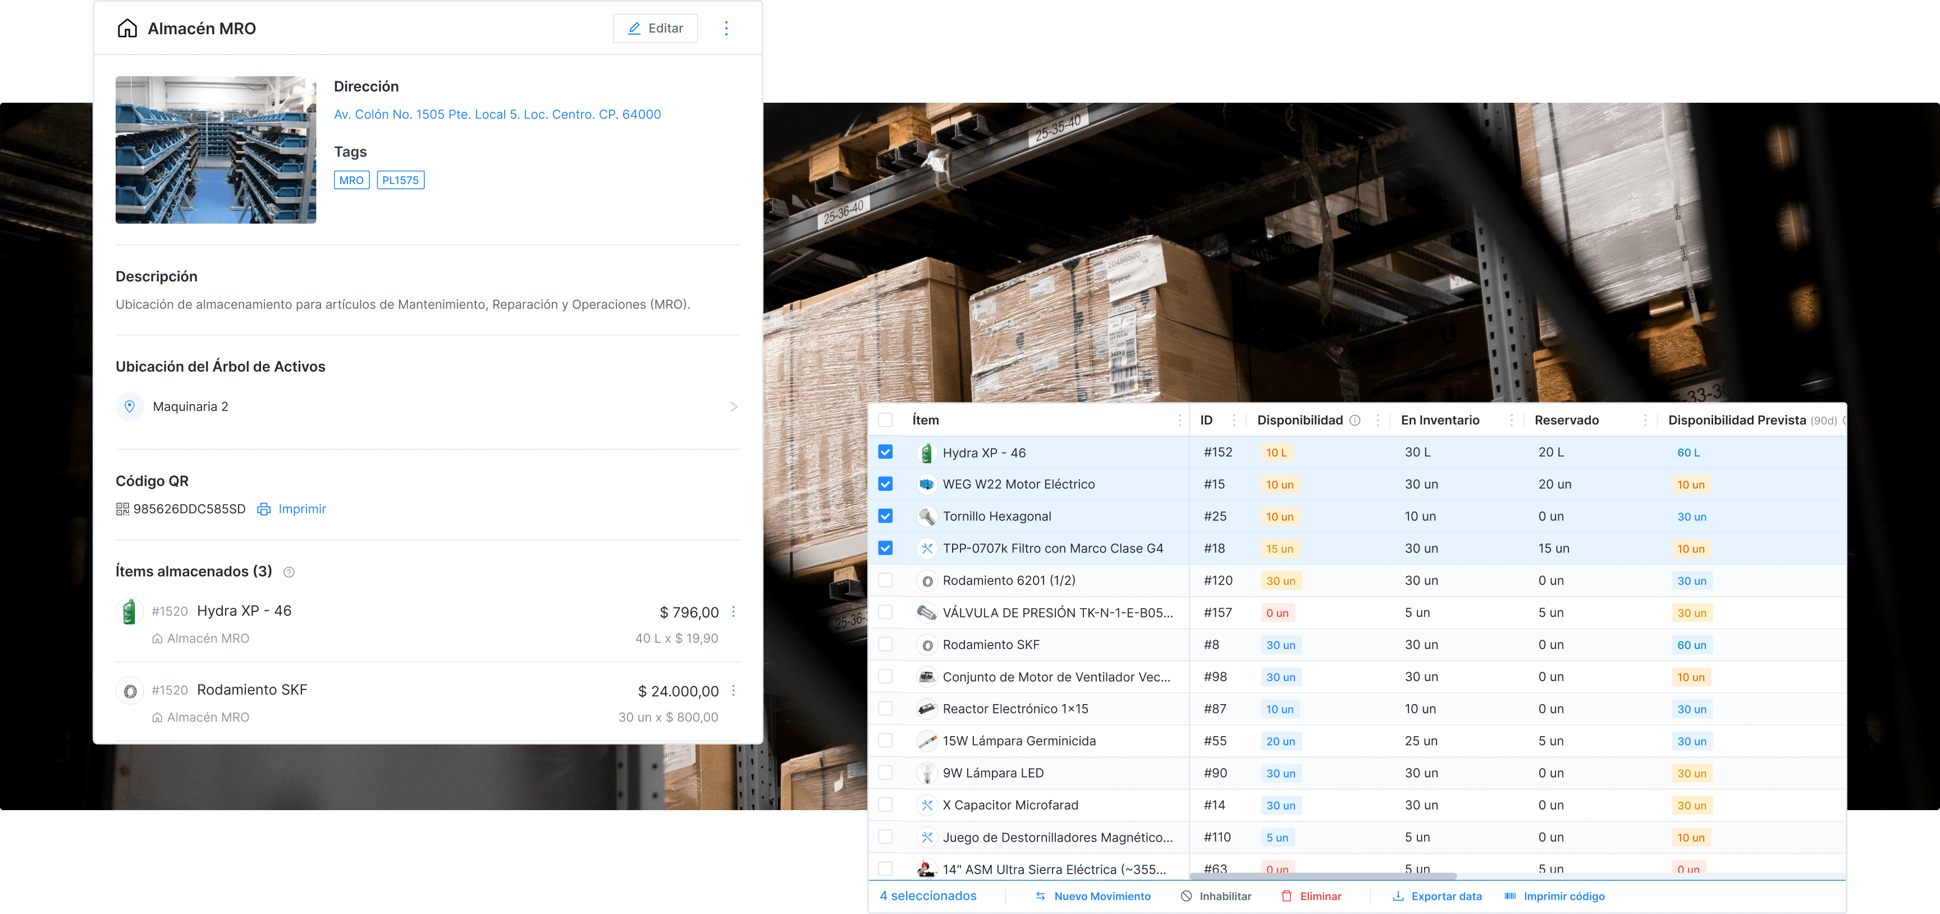
Task: Click the Imprimir printer icon for QR code
Action: click(x=264, y=509)
